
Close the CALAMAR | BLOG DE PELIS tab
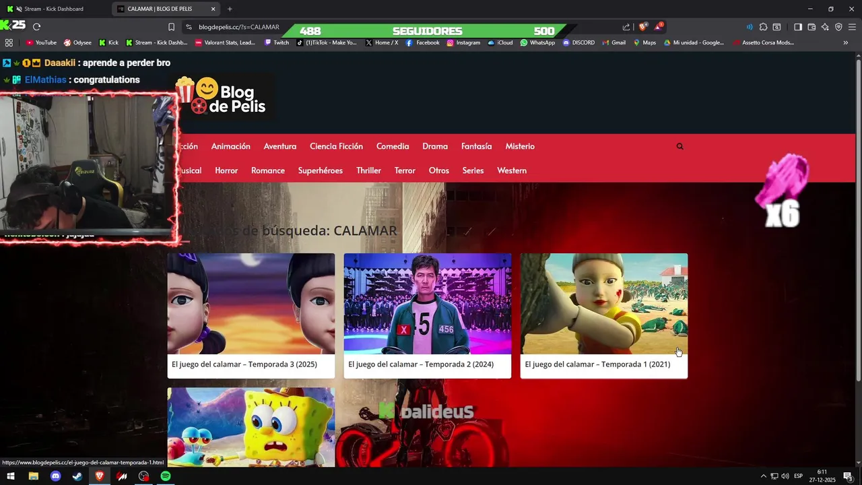point(213,9)
